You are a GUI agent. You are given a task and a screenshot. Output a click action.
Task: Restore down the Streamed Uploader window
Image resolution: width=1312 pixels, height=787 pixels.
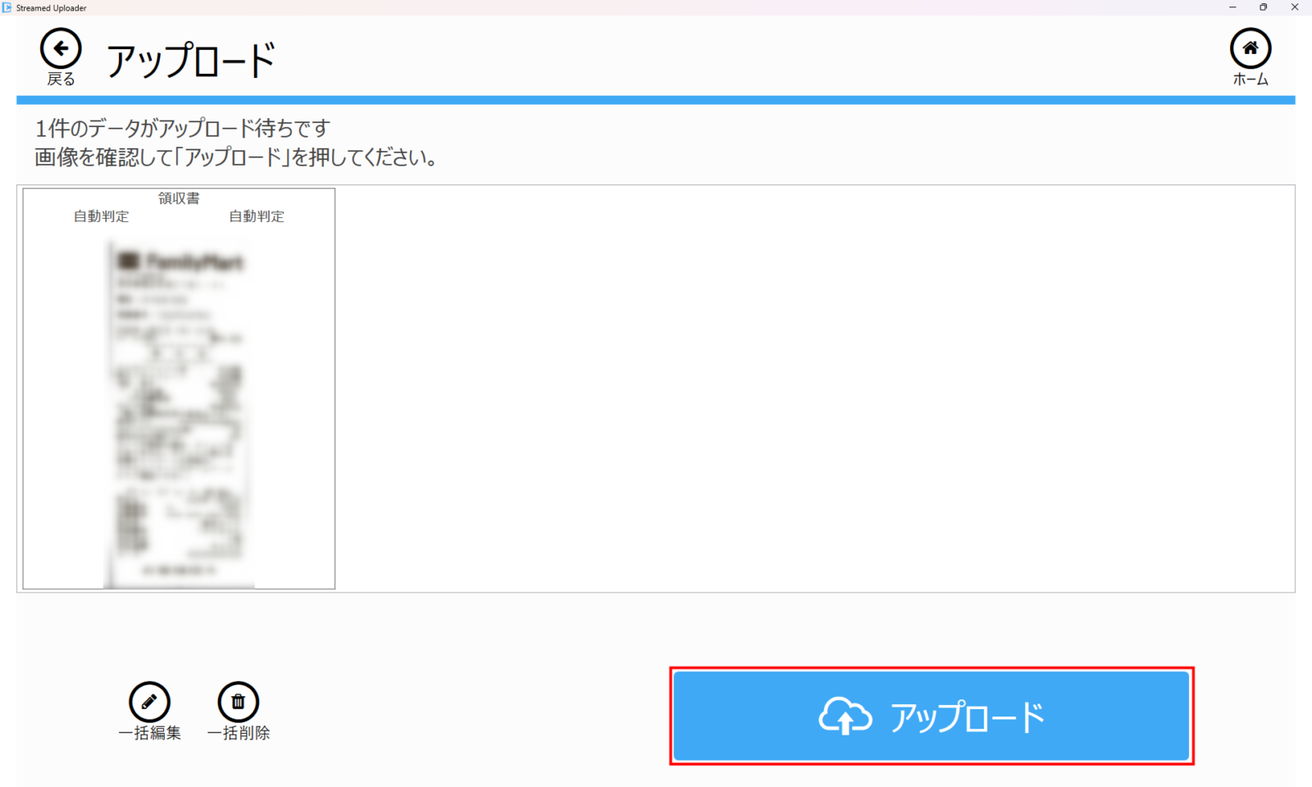point(1263,7)
